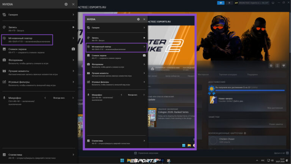Click Мгновенный повтор icon in left NVIDIA panel
This screenshot has width=291, height=164.
[x=4, y=38]
